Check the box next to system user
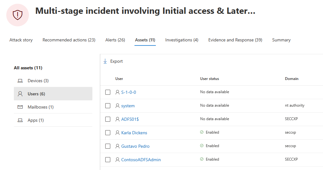Screen dimensions: 323x170 pyautogui.click(x=108, y=106)
